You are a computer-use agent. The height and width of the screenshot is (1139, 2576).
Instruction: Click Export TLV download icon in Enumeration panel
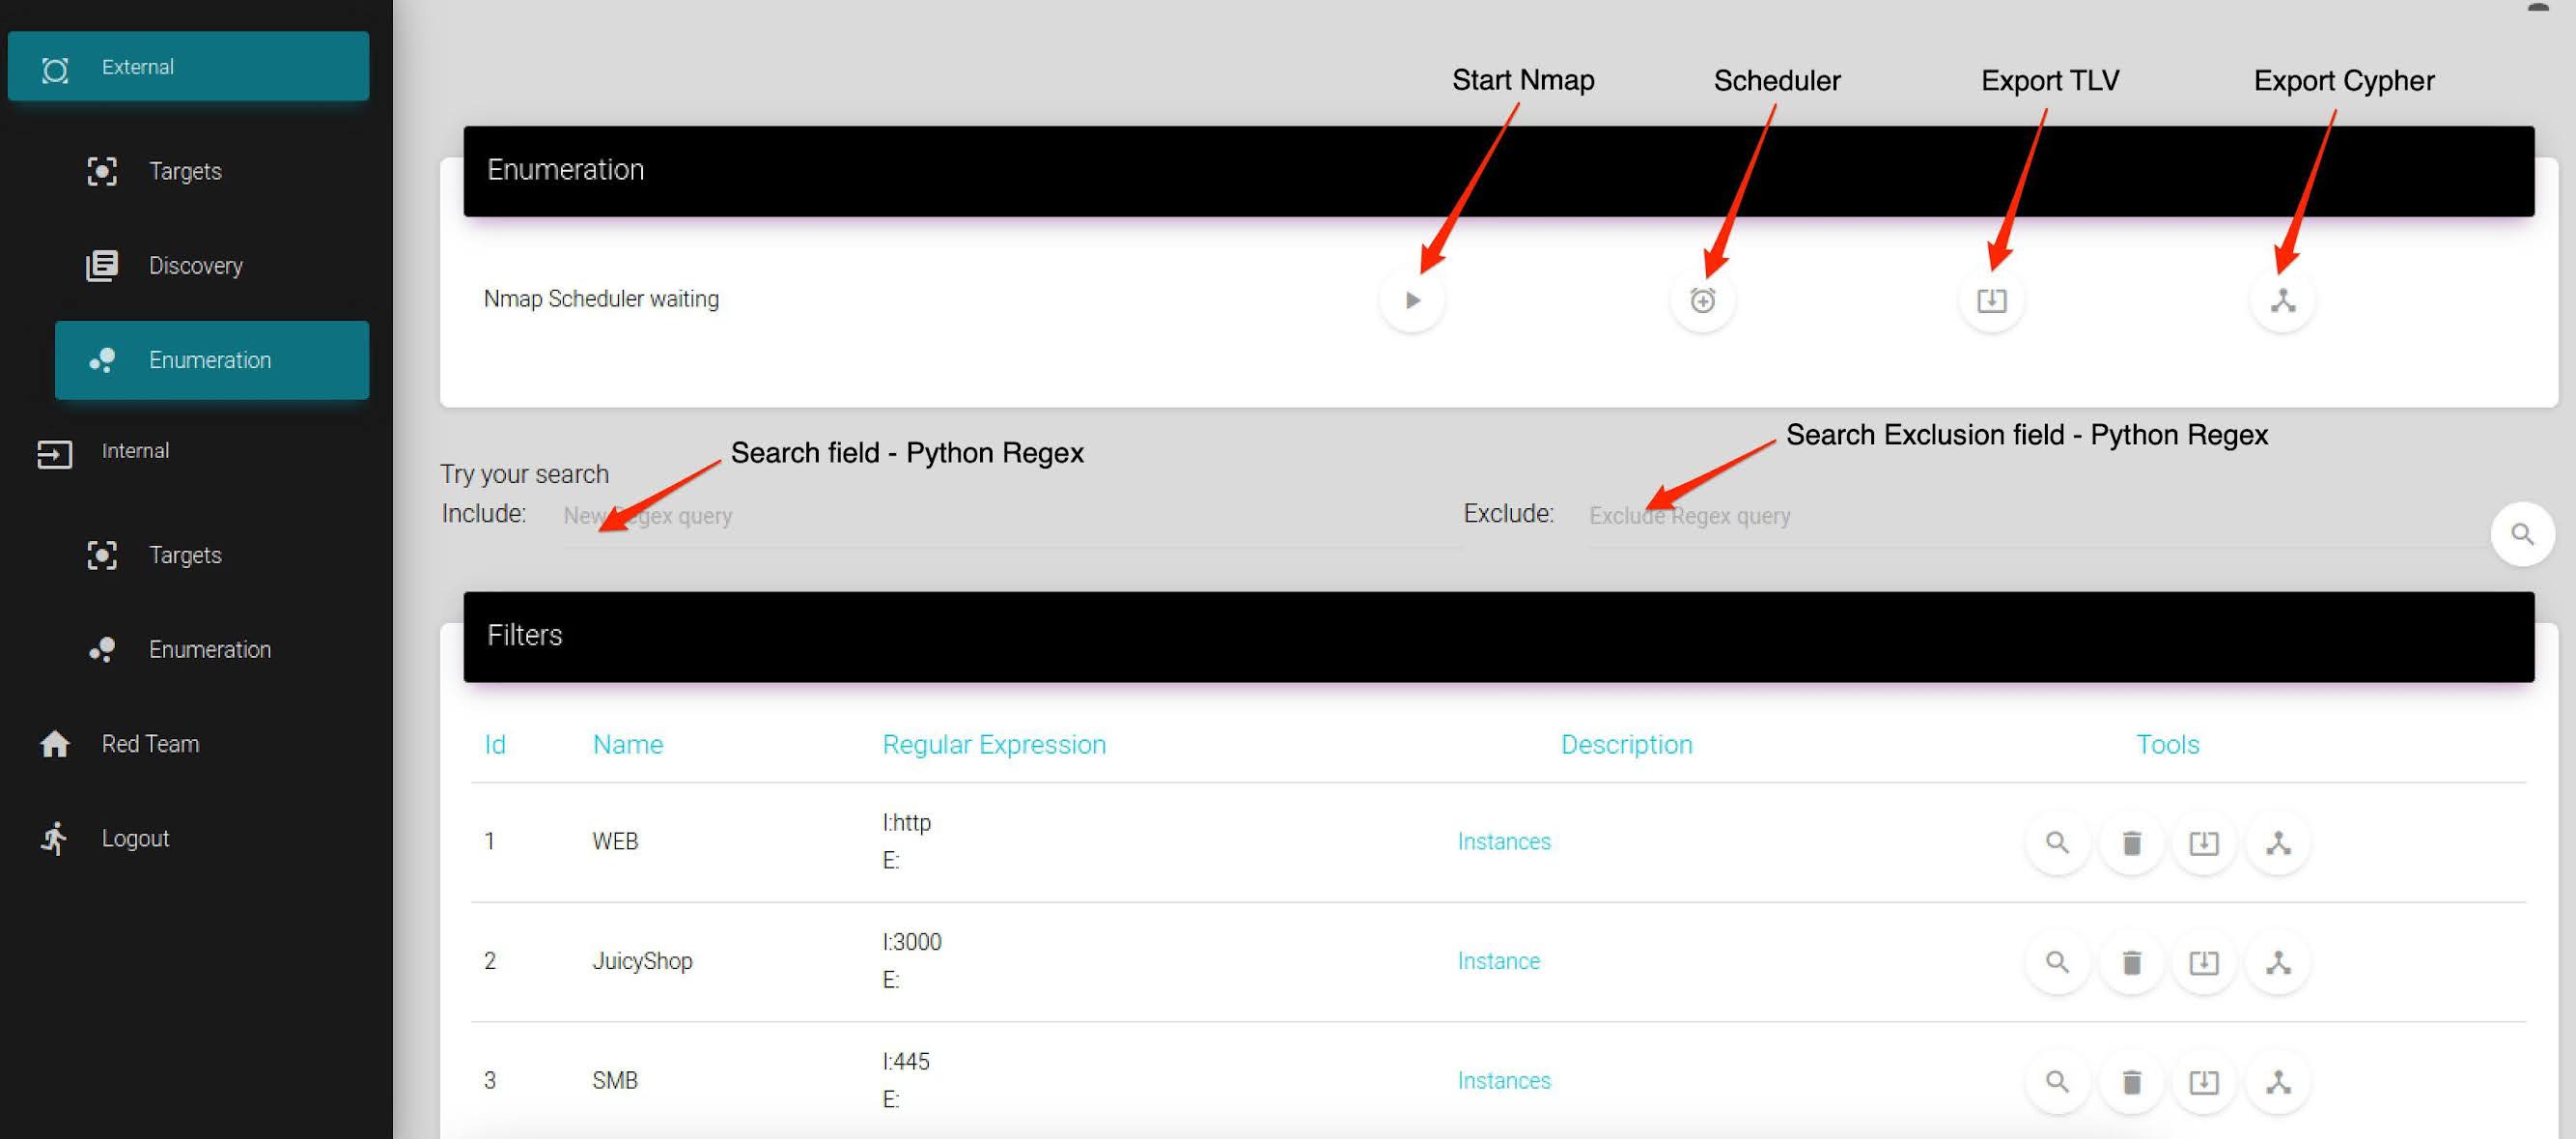[x=1991, y=300]
